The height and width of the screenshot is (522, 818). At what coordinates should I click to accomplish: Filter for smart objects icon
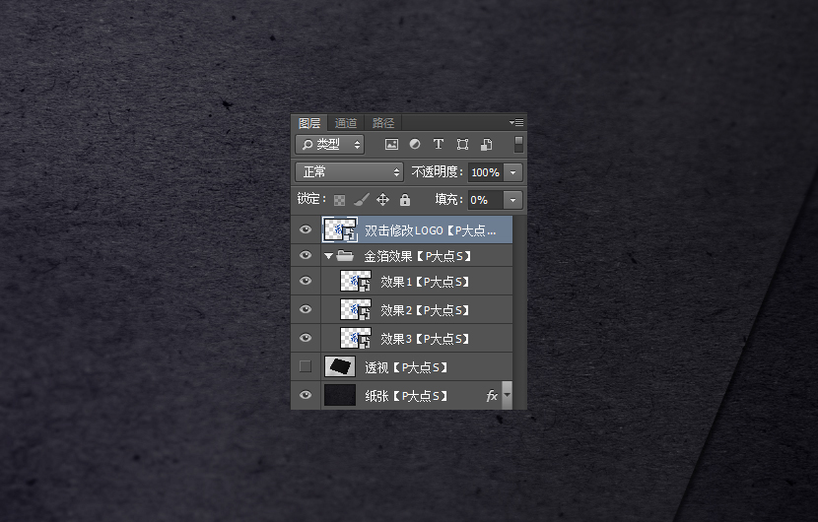pyautogui.click(x=486, y=145)
